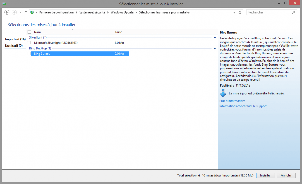The height and width of the screenshot is (184, 302).
Task: Open address bar history dropdown
Action: click(234, 12)
